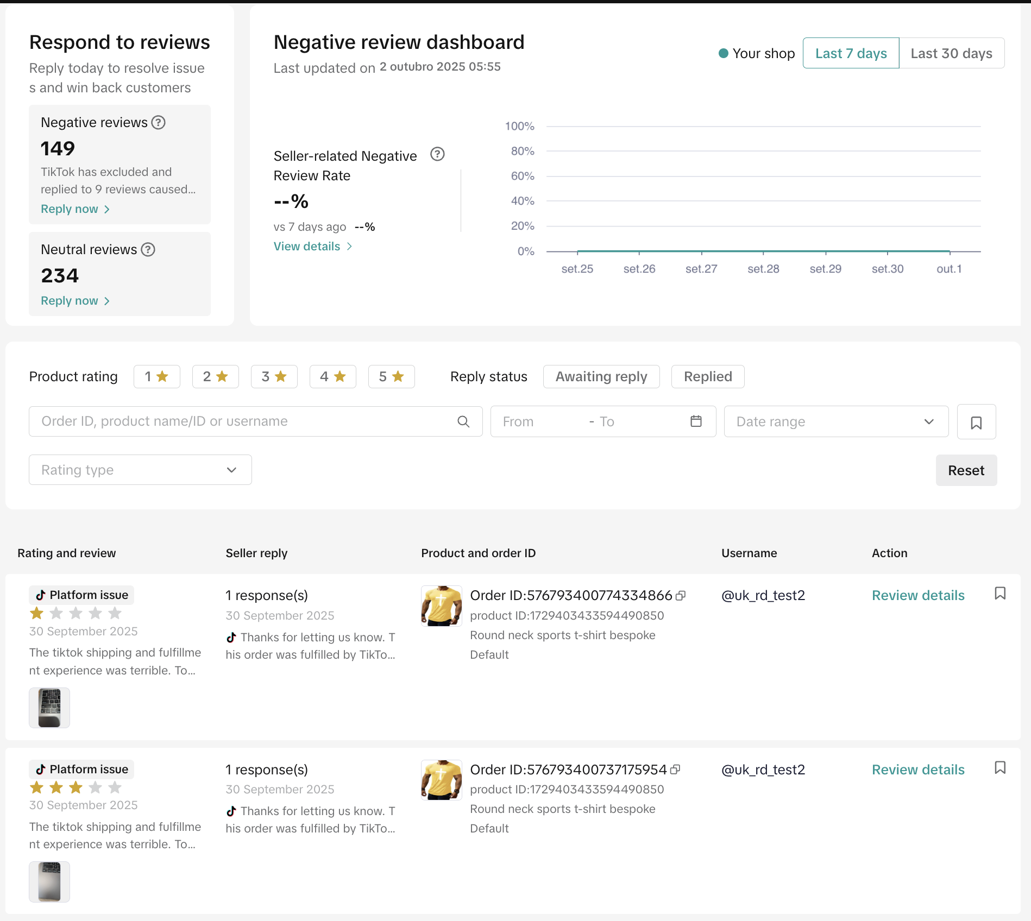The image size is (1031, 921).
Task: Copy Order ID 576793400774334866
Action: click(x=681, y=595)
